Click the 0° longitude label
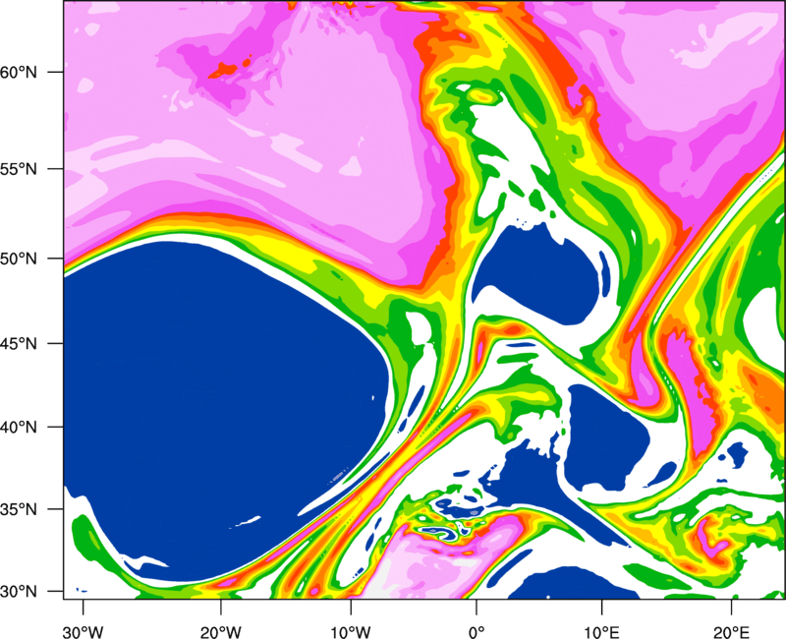The height and width of the screenshot is (639, 786). 477,632
